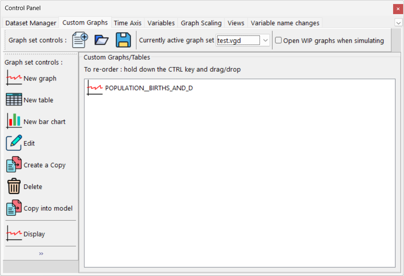Switch to the Dataset Manager tab
This screenshot has height=276, width=404.
(x=31, y=23)
